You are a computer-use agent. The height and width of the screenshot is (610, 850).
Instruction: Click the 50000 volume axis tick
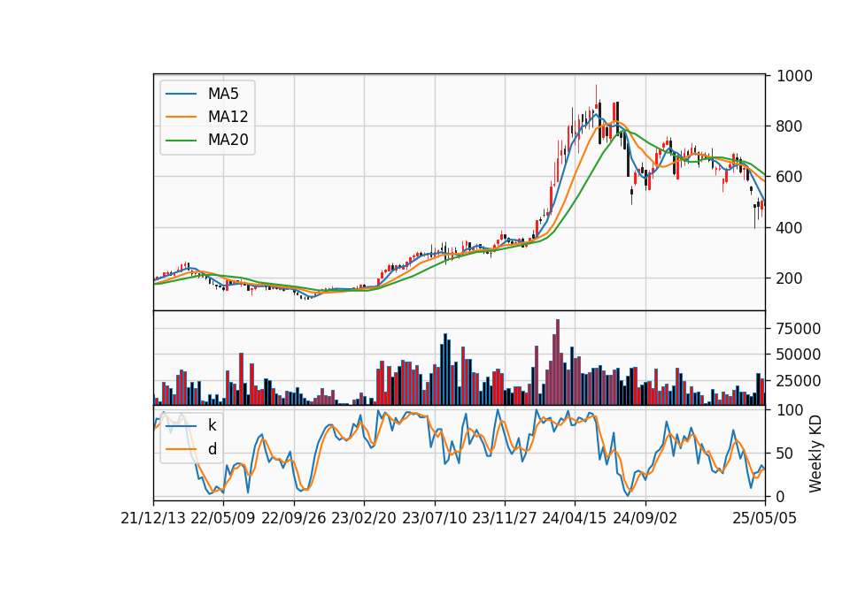click(x=799, y=355)
